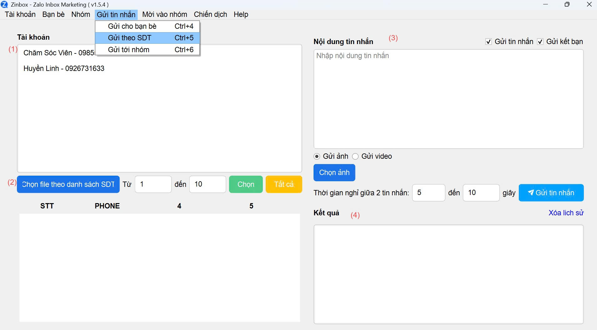Click the Zinbox app logo icon
The width and height of the screenshot is (597, 330).
click(x=4, y=4)
